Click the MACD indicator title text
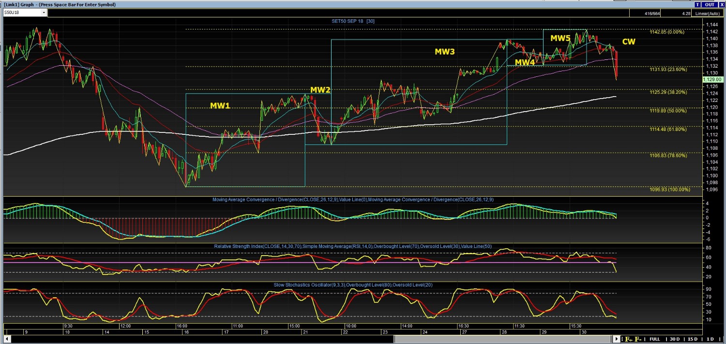Screen dimensions: 726x344 [x=353, y=199]
